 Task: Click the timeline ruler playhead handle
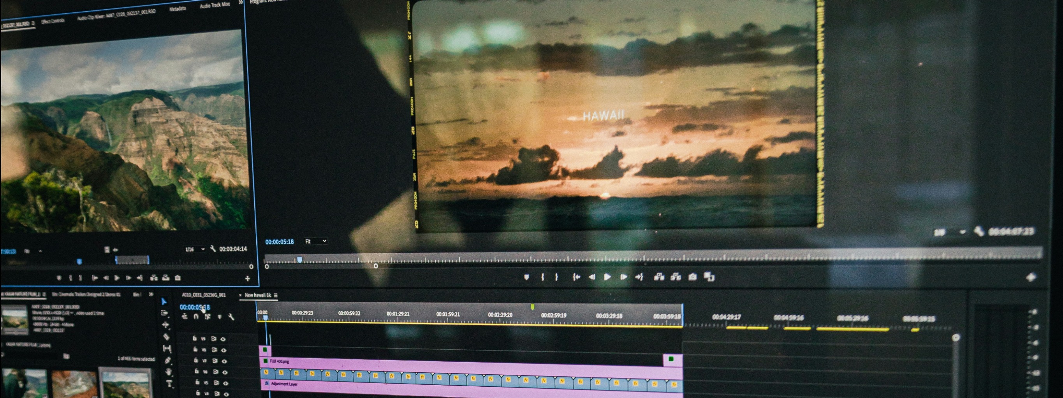265,317
